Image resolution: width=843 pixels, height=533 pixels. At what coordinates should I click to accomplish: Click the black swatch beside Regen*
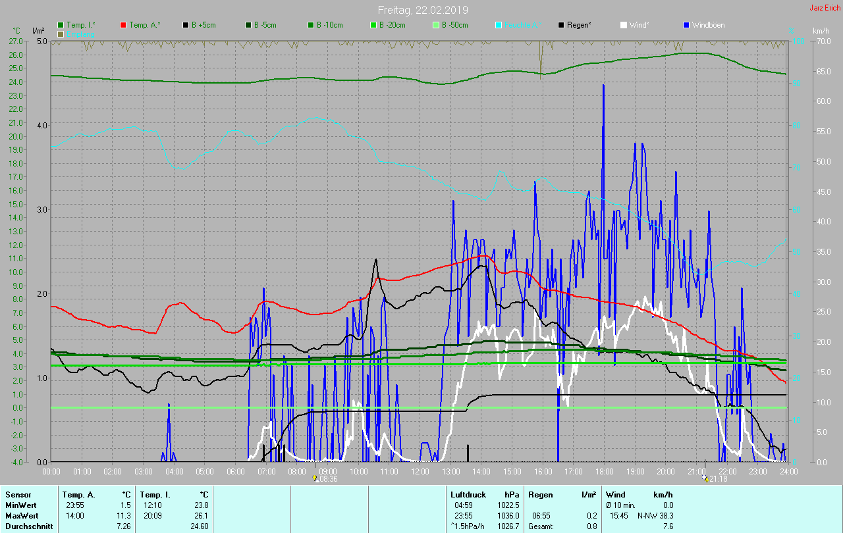click(560, 25)
